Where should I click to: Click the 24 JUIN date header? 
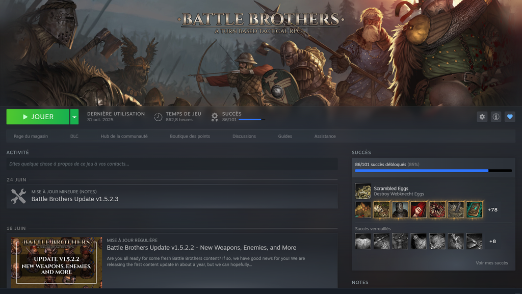(16, 179)
